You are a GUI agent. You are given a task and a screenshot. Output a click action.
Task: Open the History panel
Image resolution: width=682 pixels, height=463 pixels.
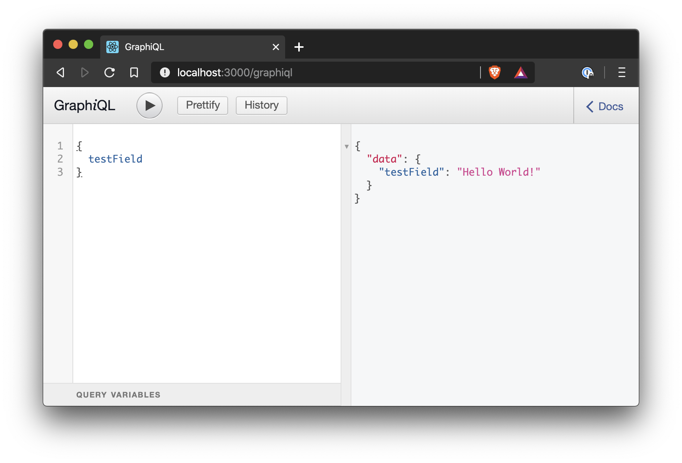coord(261,106)
